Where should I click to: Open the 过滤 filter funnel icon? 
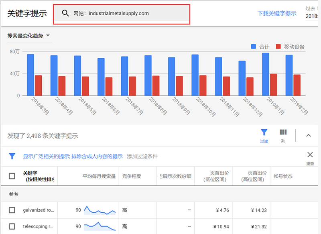[264, 132]
